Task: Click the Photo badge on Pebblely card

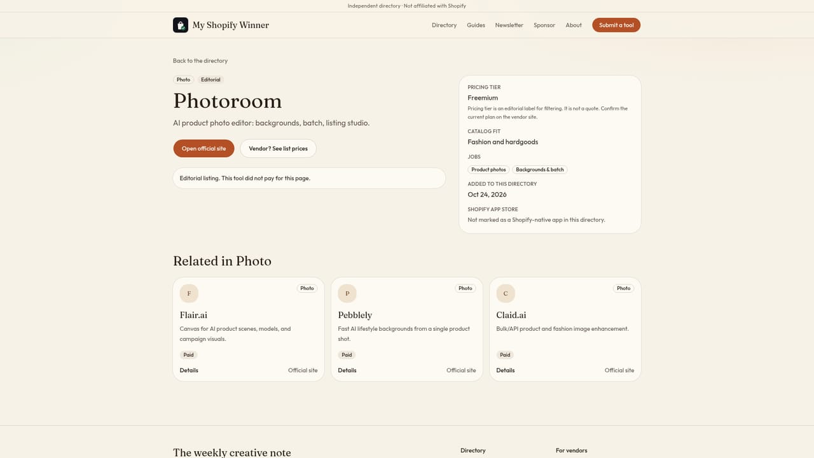Action: point(466,288)
